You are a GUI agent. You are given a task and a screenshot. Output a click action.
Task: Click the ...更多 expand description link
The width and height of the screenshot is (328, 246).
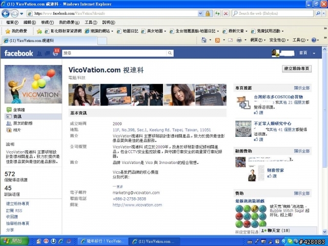click(118, 187)
